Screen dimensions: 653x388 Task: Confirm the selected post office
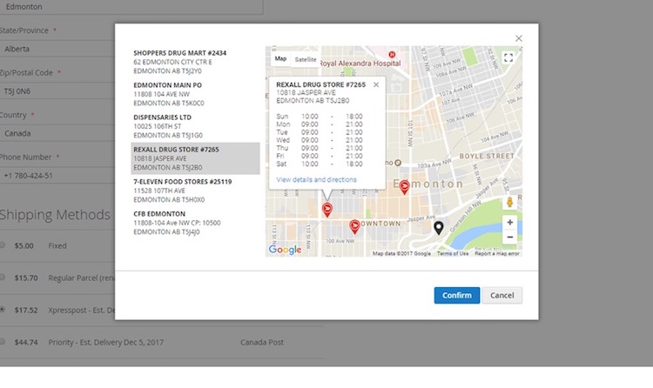[x=457, y=295]
